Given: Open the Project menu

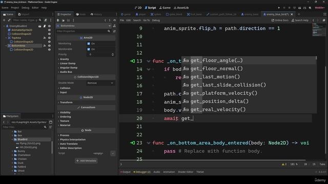Looking at the screenshot, I should click(x=15, y=8).
